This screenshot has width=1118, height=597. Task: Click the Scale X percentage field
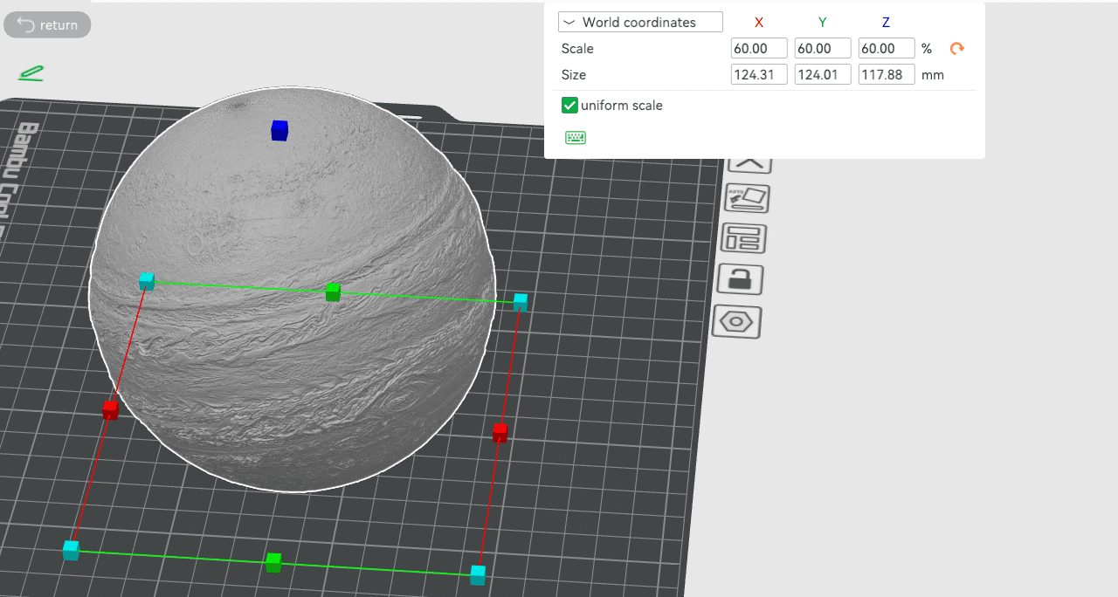[x=759, y=48]
